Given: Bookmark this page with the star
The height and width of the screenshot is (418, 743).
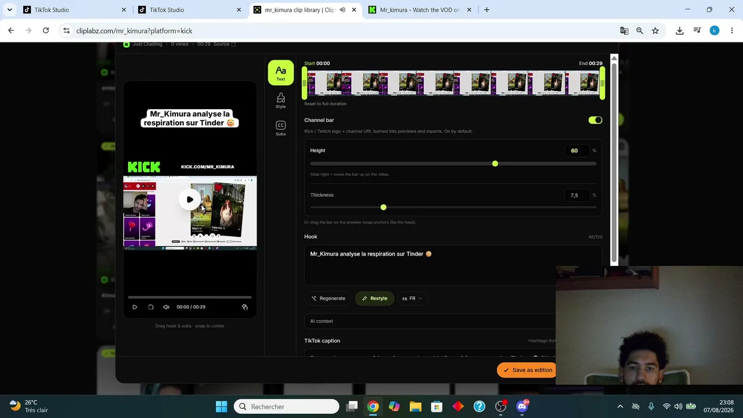Looking at the screenshot, I should point(655,31).
